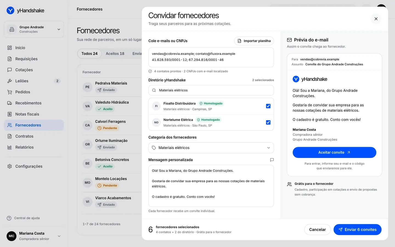This screenshot has width=395, height=247.
Task: Click Fornecedores breadcrumb in top bar
Action: click(90, 9)
